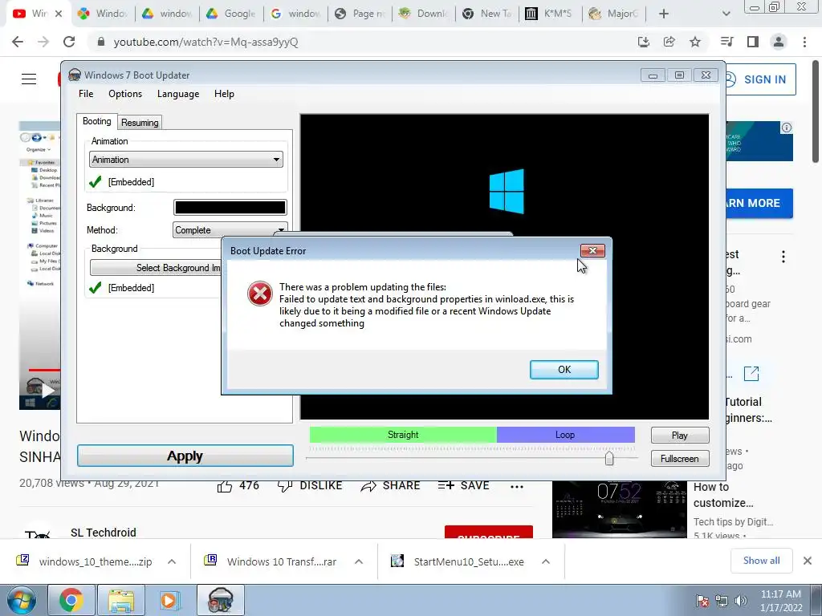
Task: Expand options for StartMenu10_Setu exe download
Action: (545, 561)
